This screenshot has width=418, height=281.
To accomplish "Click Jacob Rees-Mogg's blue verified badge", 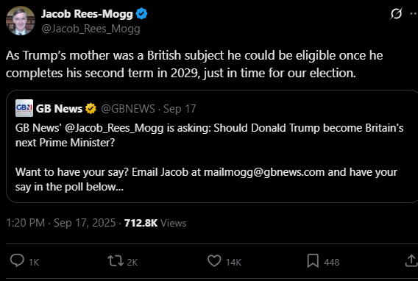I will pos(141,13).
